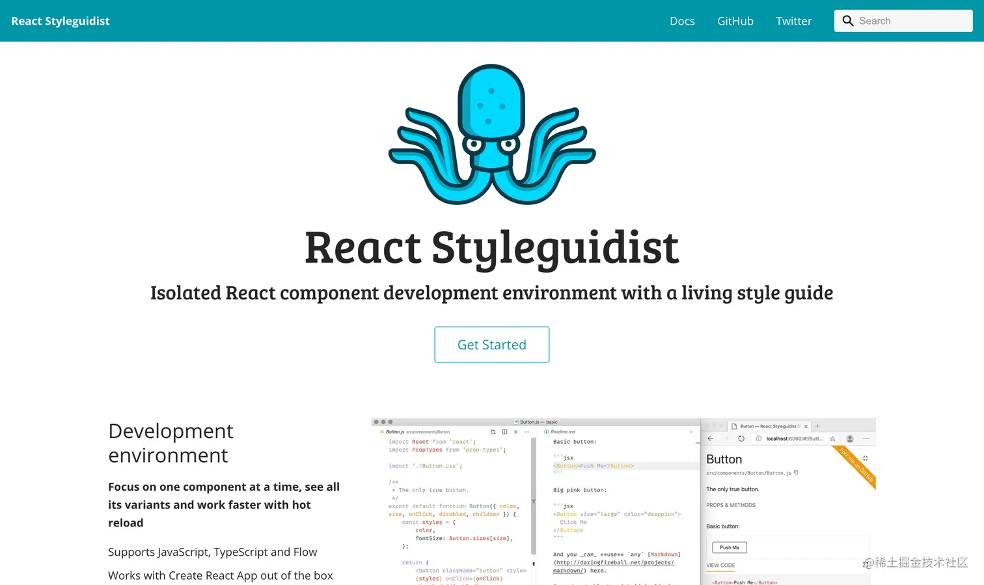Image resolution: width=984 pixels, height=585 pixels.
Task: Click the Get Started button
Action: pos(492,344)
